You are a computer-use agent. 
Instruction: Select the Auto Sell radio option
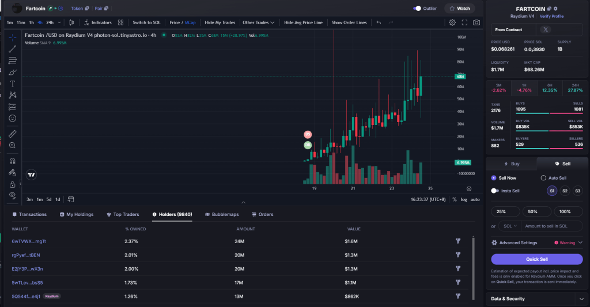[x=543, y=178]
